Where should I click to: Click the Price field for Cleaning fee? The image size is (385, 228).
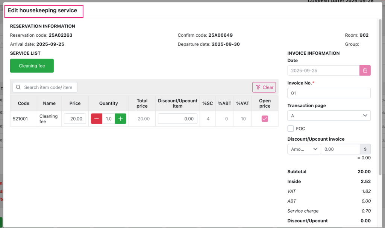click(x=75, y=119)
